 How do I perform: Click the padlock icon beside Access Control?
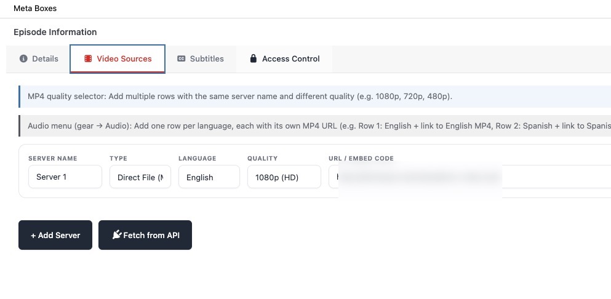(253, 59)
